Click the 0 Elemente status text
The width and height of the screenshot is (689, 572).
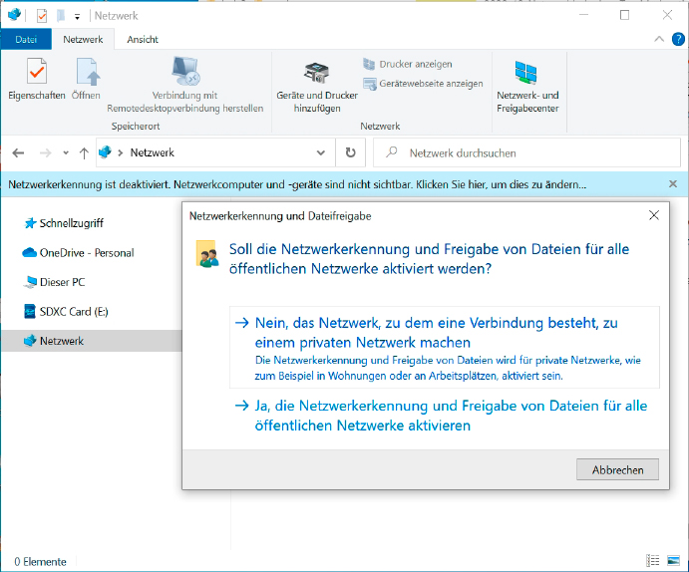[40, 562]
